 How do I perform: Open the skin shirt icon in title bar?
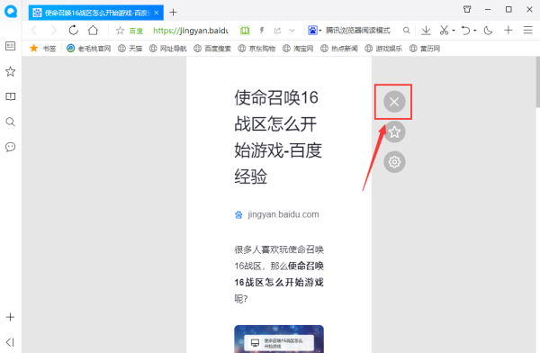click(x=467, y=9)
